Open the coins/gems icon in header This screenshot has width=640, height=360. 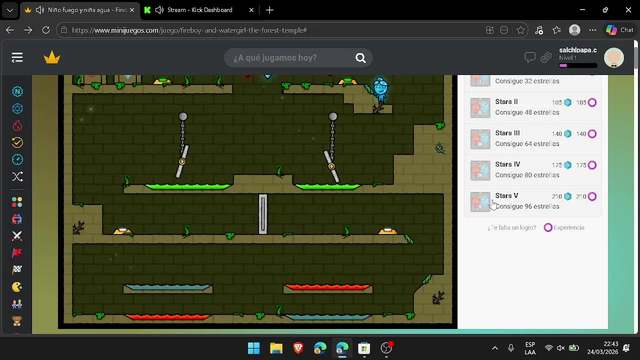click(547, 58)
